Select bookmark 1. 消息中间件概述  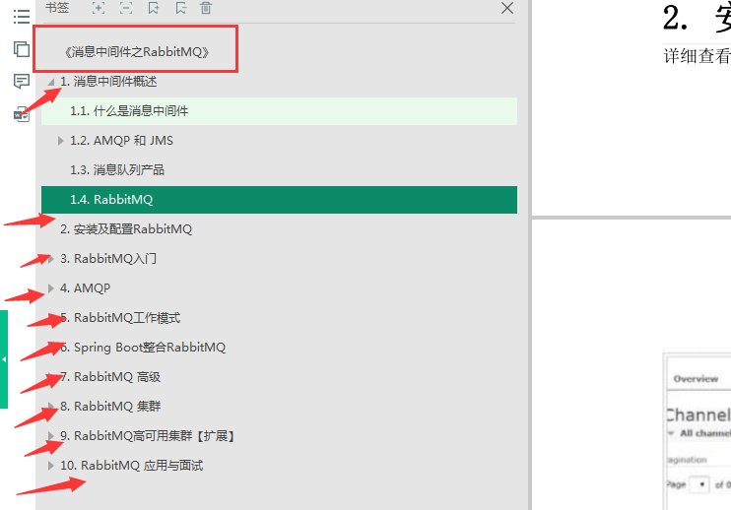(x=108, y=82)
